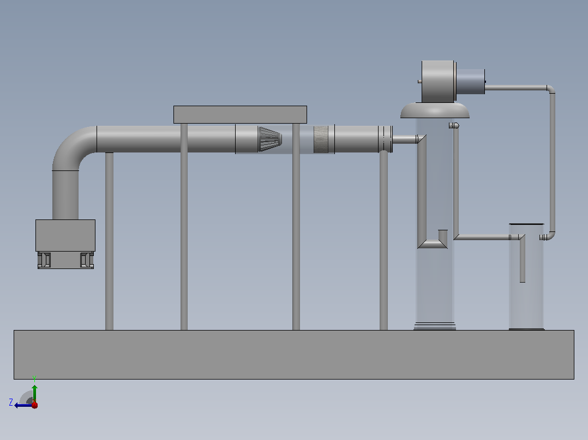Pick the curved elbow bend of the duct
The width and height of the screenshot is (588, 440).
tap(73, 147)
